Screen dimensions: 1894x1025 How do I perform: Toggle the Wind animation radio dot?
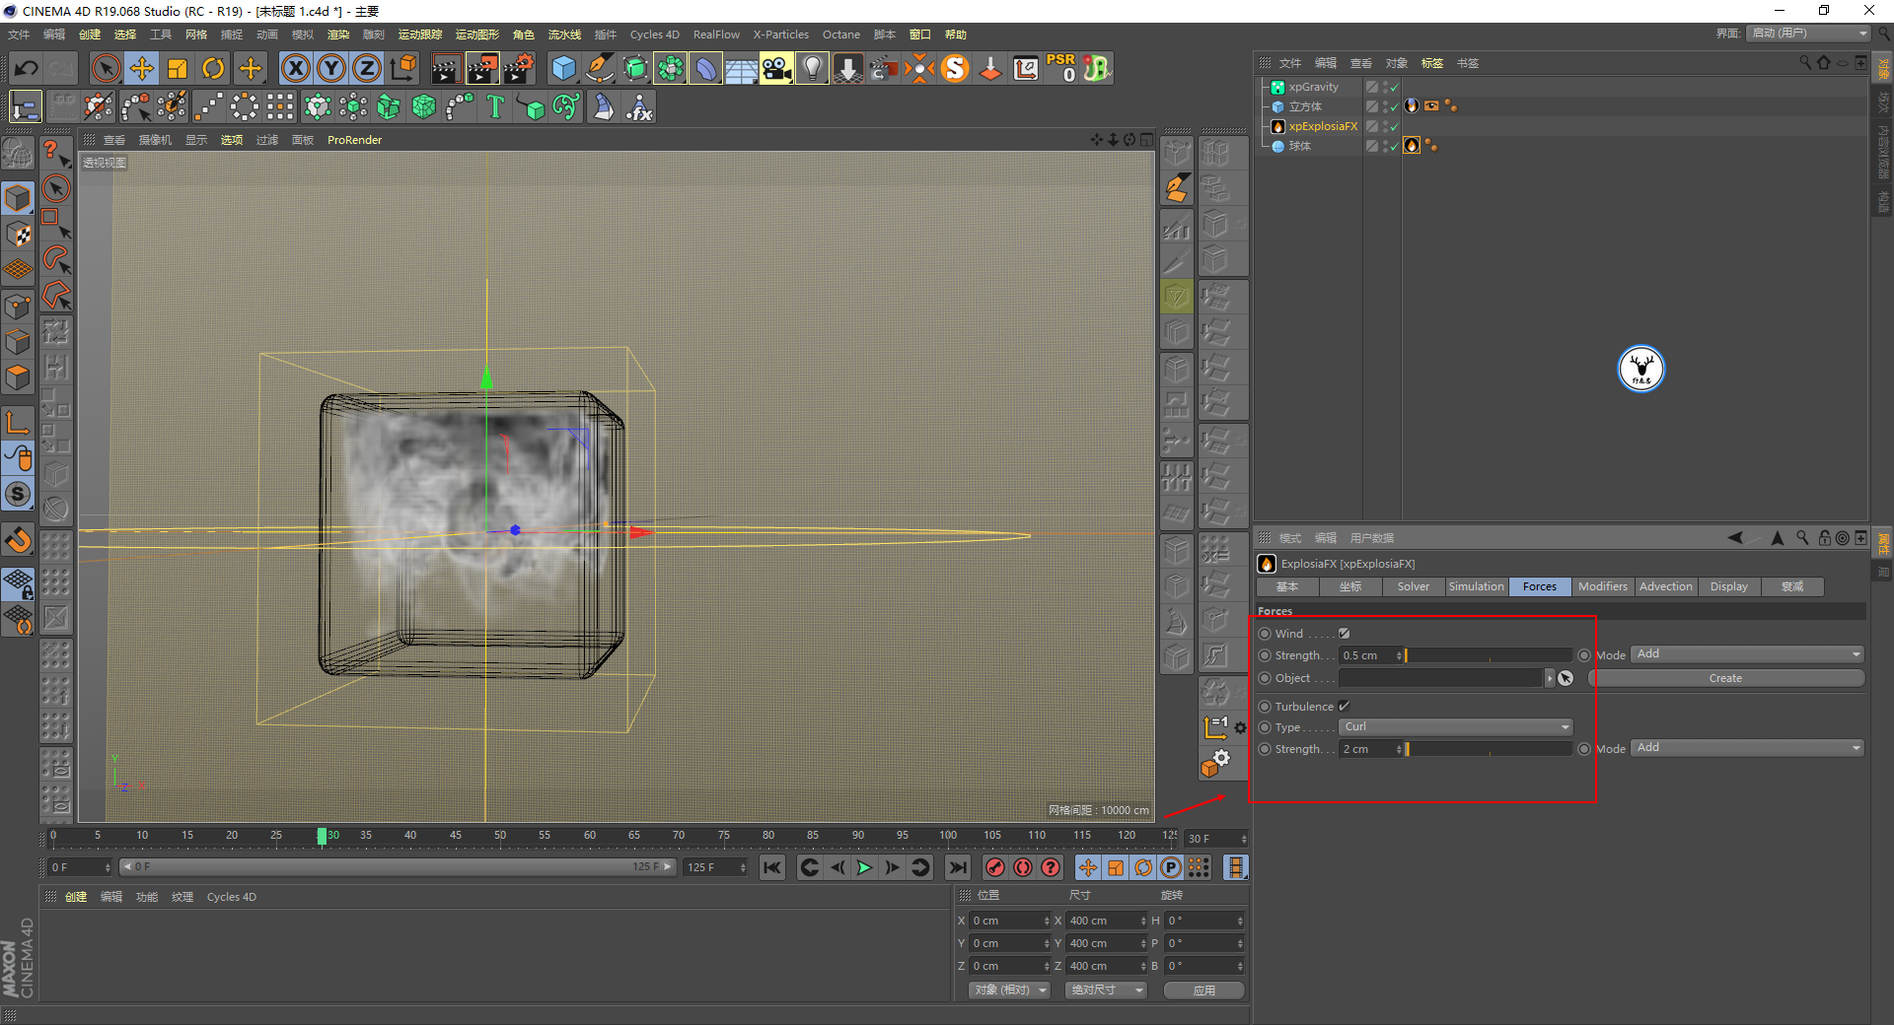(1265, 634)
